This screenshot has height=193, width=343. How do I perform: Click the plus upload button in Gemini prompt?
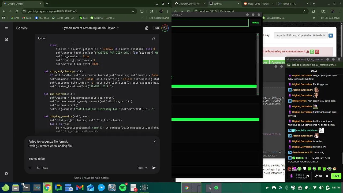[30, 168]
